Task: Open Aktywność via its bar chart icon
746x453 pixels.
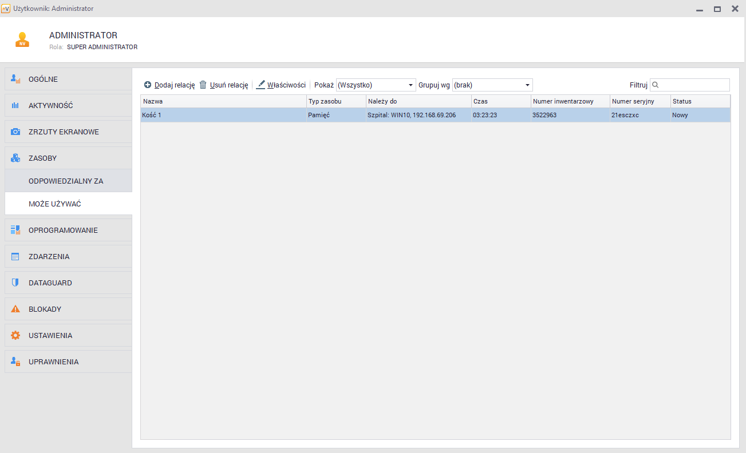Action: coord(15,106)
